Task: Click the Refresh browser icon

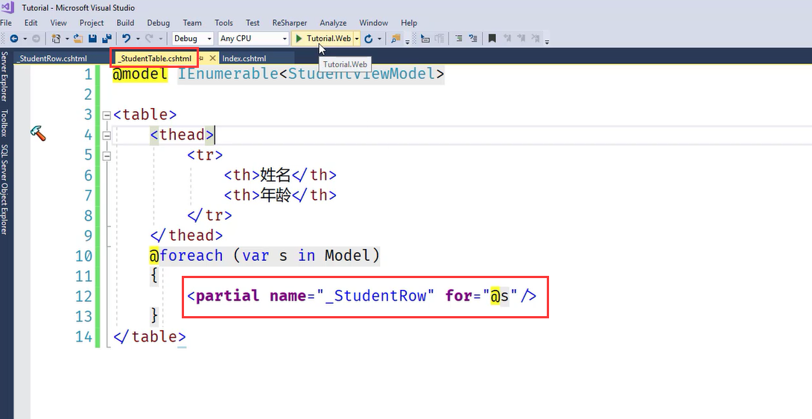Action: click(x=369, y=38)
